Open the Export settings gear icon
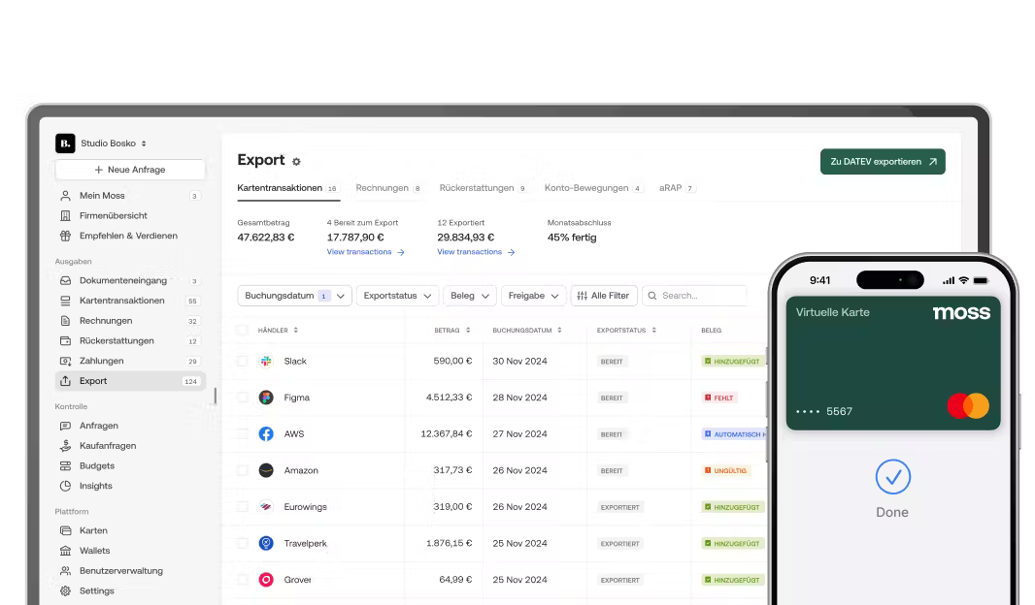 click(x=296, y=162)
